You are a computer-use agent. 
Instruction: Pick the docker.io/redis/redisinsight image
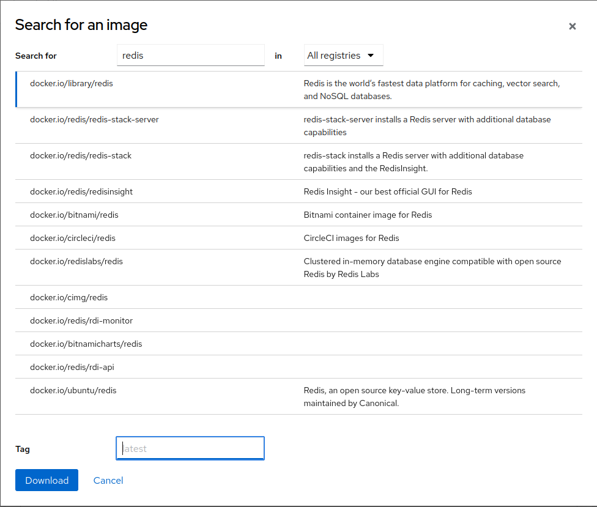[81, 191]
